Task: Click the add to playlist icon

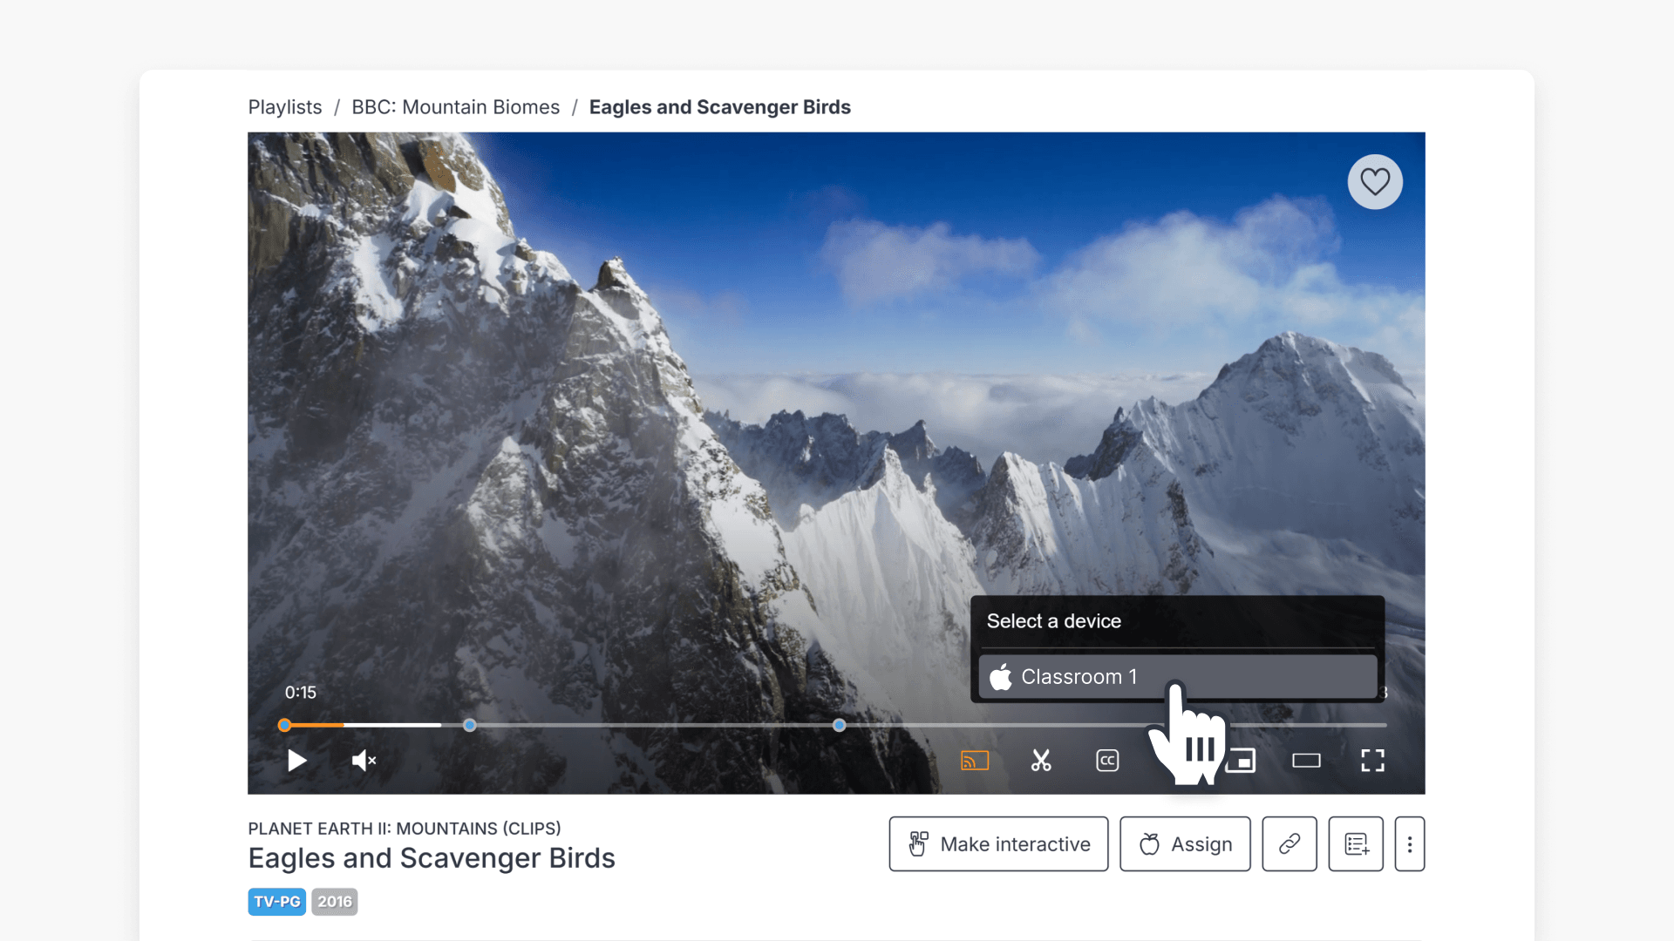Action: (1356, 843)
